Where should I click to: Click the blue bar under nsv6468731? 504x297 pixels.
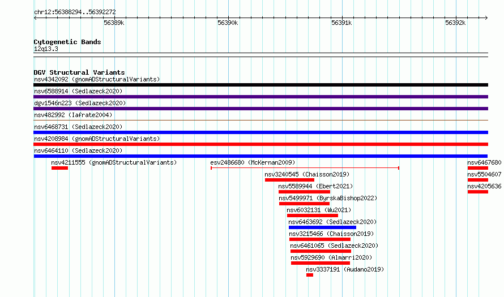coord(260,132)
